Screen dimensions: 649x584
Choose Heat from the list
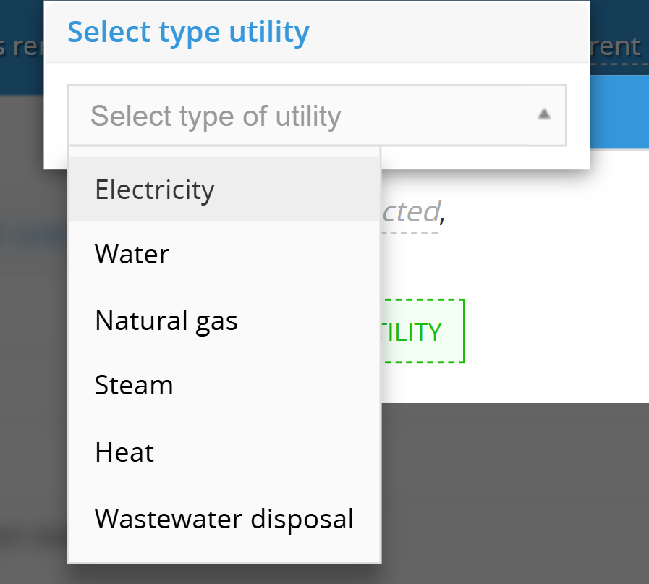[124, 453]
